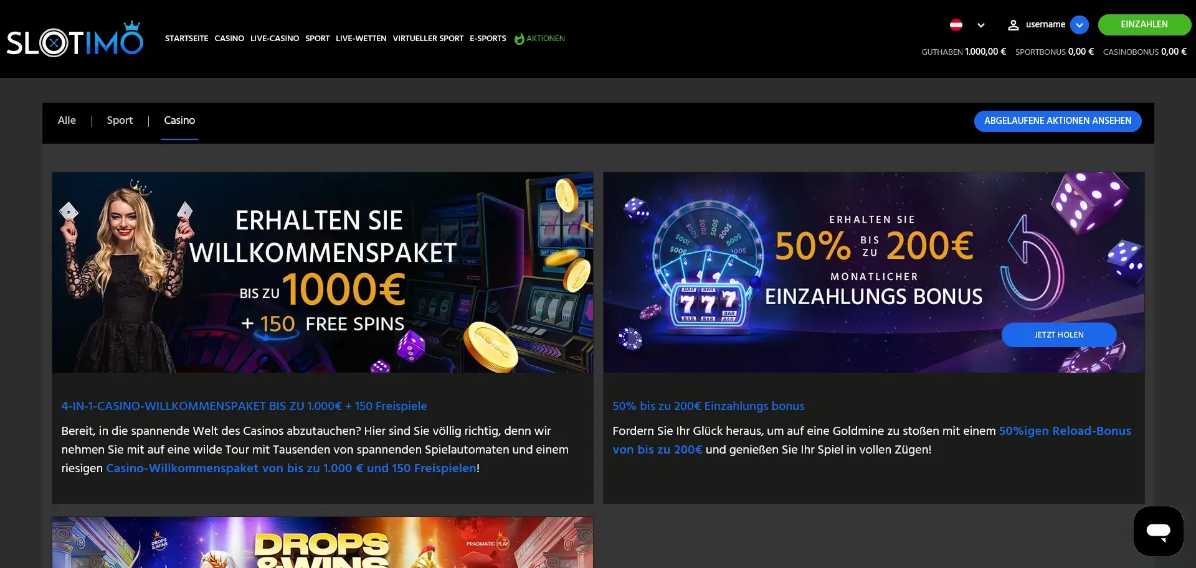Click the Slotimo logo
Image resolution: width=1196 pixels, height=568 pixels.
pos(75,39)
